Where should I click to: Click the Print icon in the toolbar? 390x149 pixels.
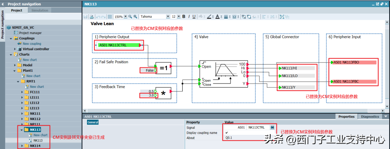92,17
